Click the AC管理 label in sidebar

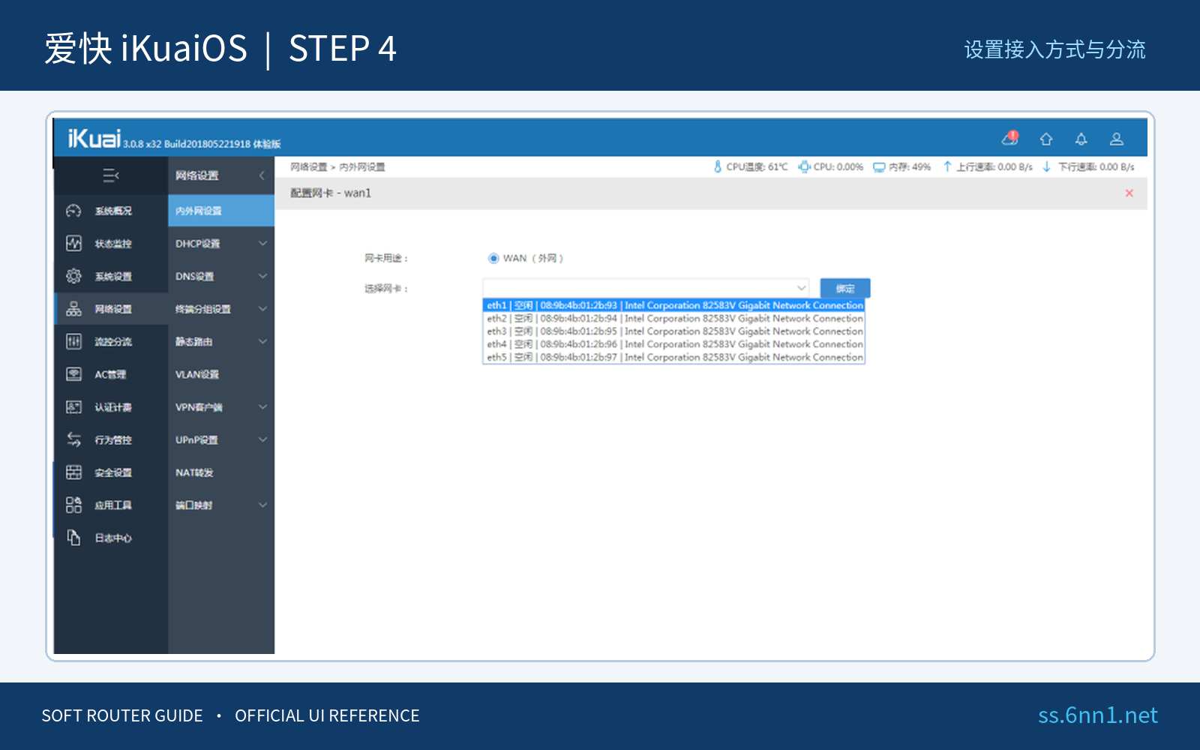110,374
